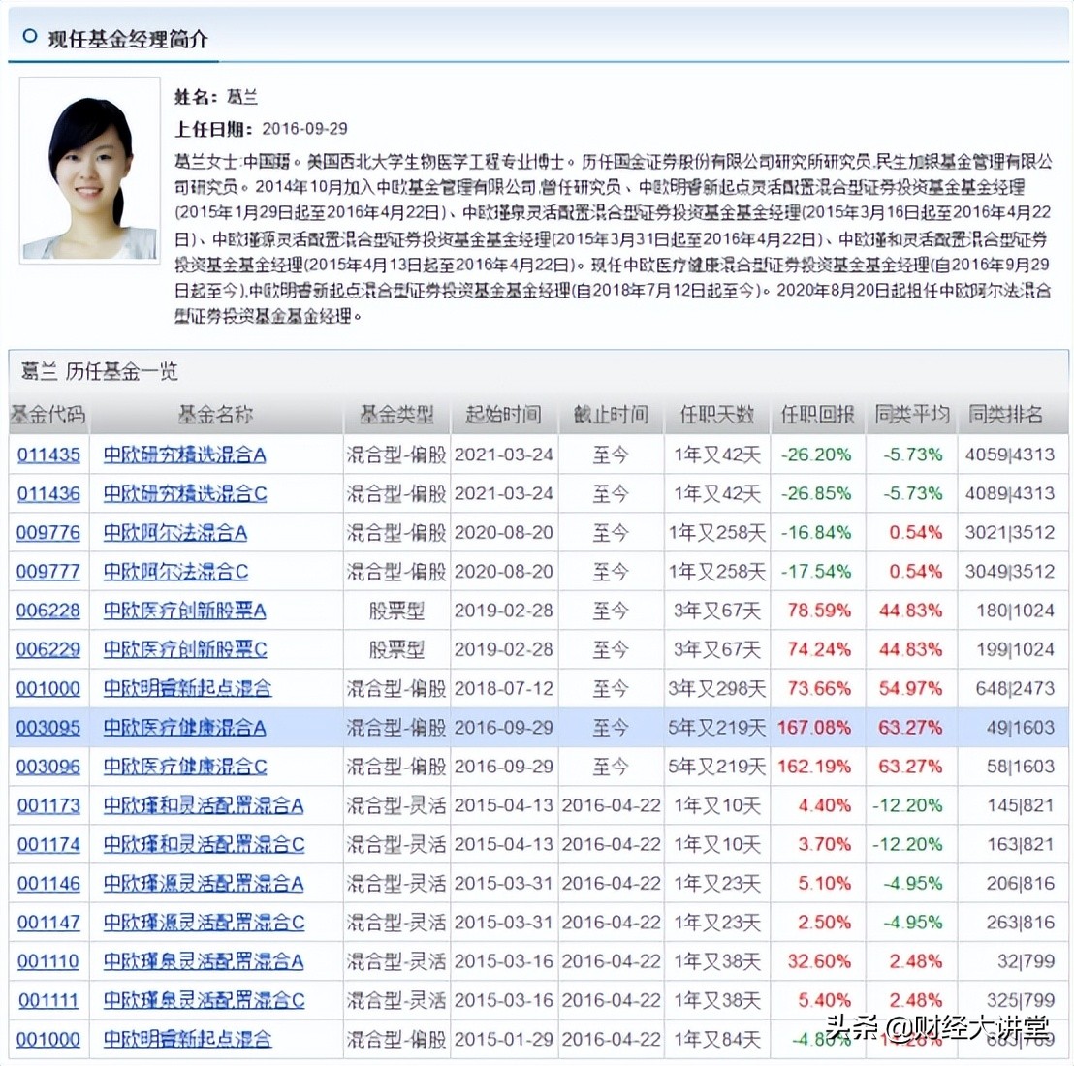Click the 基金类型 column header
This screenshot has width=1074, height=1066.
(396, 415)
